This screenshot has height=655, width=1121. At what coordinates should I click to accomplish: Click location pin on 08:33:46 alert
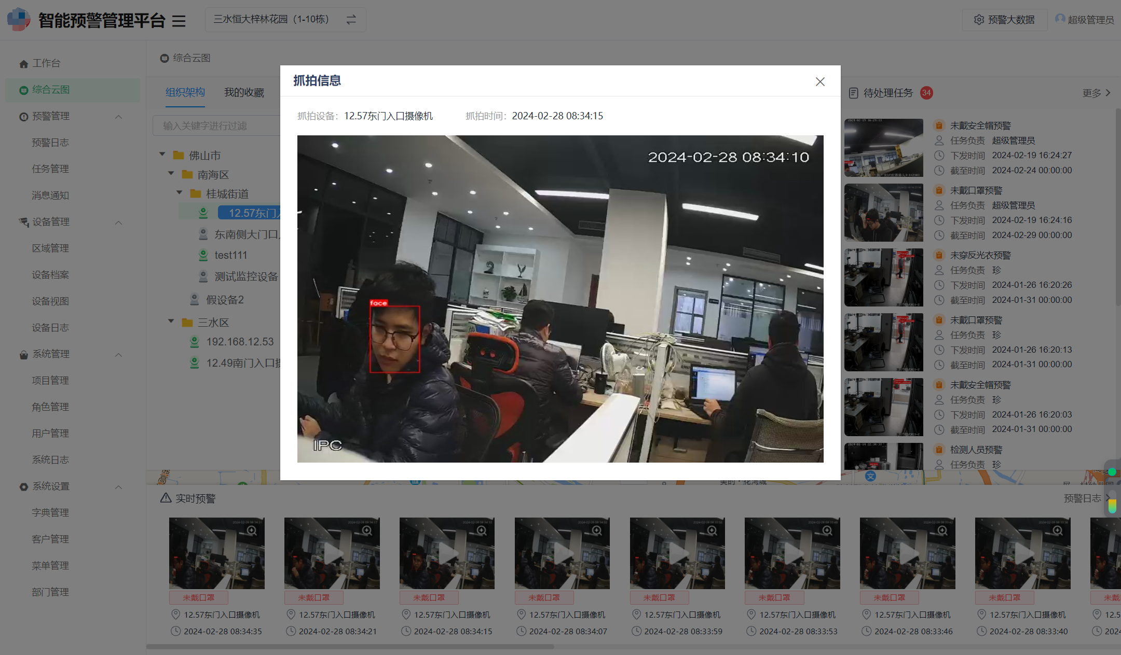(866, 615)
